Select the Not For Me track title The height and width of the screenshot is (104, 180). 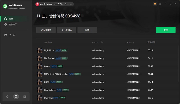click(49, 58)
